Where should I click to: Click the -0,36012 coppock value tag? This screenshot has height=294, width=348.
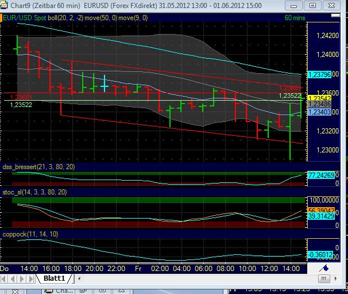click(x=320, y=255)
